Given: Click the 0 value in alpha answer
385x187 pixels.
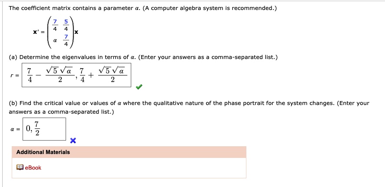Looking at the screenshot, I should pos(29,128).
